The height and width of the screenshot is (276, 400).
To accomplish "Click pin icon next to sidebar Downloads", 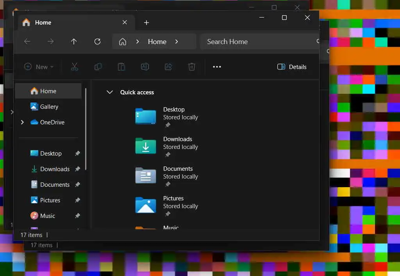I will [x=78, y=169].
